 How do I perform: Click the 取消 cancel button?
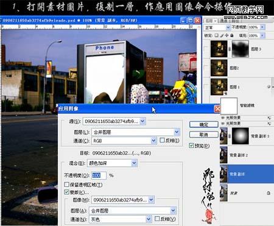click(x=204, y=135)
